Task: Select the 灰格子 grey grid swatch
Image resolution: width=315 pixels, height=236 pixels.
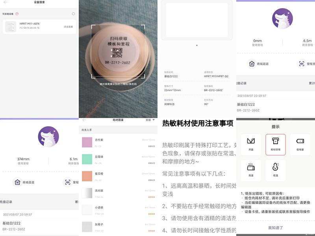Action: (87, 227)
